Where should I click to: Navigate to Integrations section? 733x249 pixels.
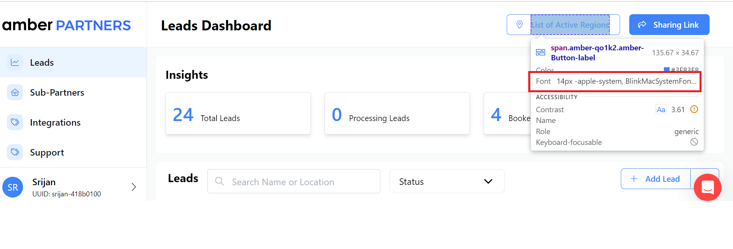pos(55,123)
